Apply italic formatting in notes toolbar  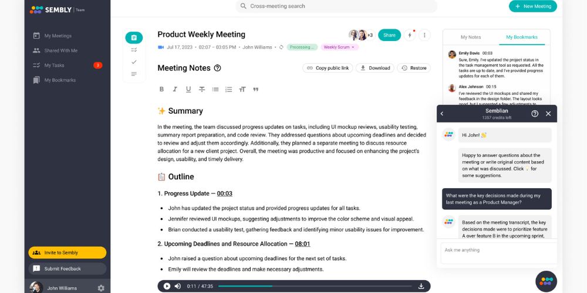tap(175, 89)
